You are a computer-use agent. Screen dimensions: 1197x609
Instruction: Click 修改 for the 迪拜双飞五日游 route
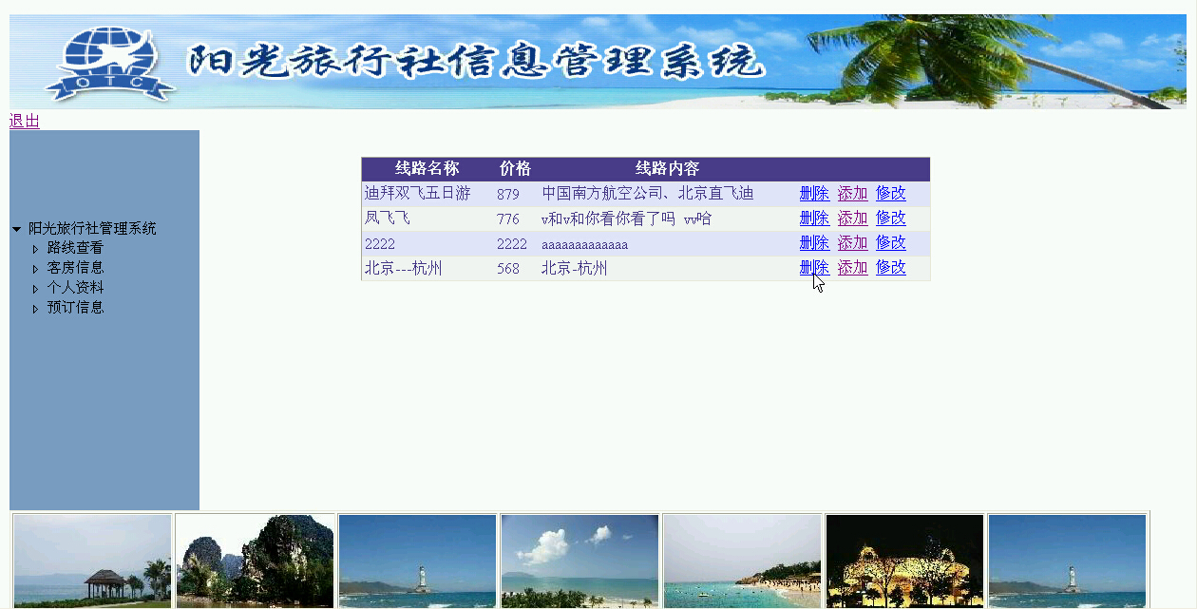(890, 193)
